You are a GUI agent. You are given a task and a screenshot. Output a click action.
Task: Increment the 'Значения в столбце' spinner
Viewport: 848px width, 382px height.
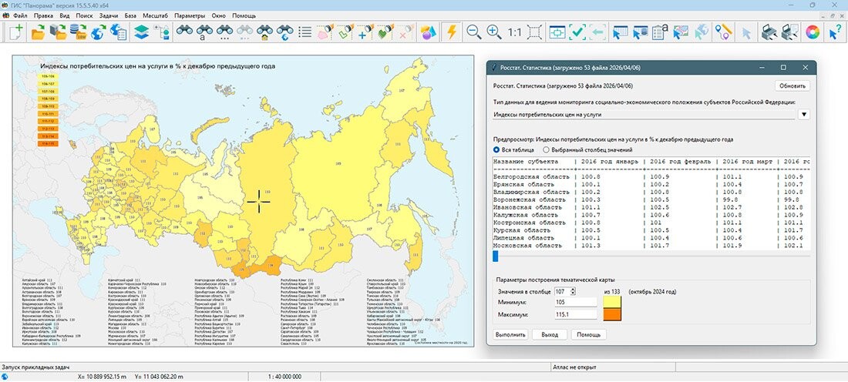click(573, 290)
